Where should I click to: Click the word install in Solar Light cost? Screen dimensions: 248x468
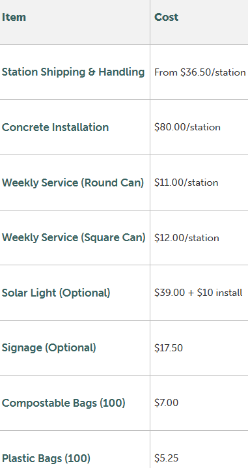tap(229, 293)
